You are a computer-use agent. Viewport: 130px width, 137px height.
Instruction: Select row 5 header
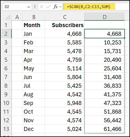[x=6, y=60]
